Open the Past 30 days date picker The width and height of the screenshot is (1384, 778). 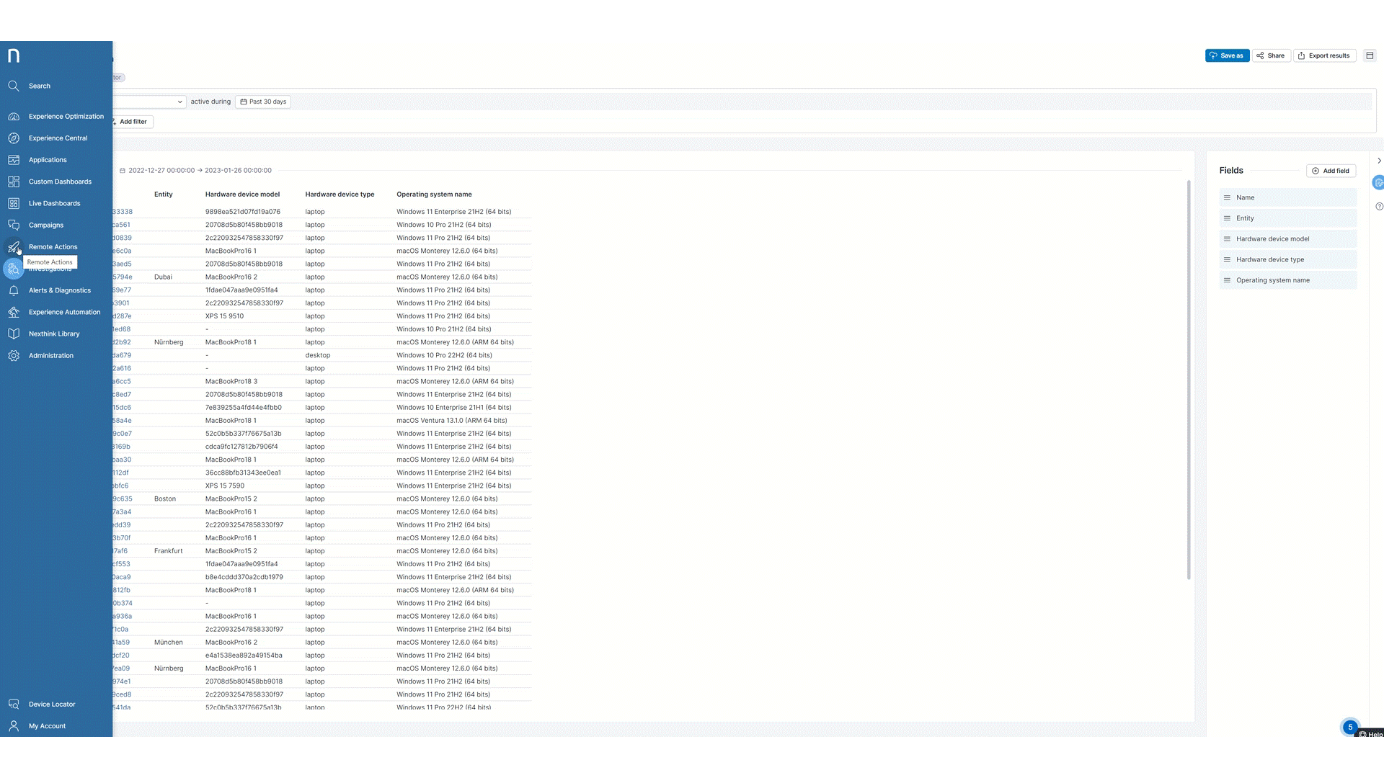[x=263, y=102]
